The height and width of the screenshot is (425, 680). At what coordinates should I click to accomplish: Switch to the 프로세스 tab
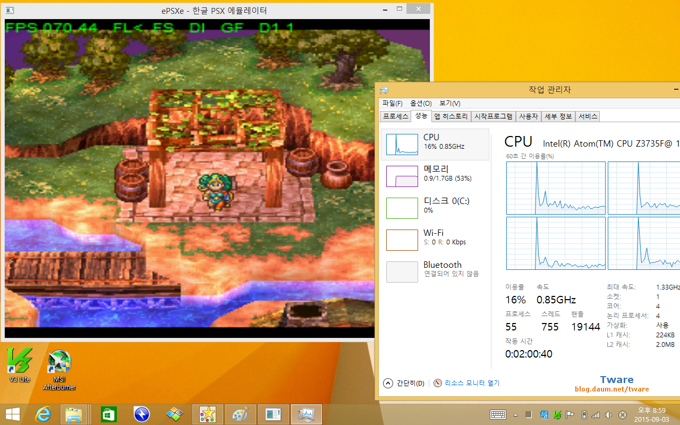pyautogui.click(x=395, y=116)
